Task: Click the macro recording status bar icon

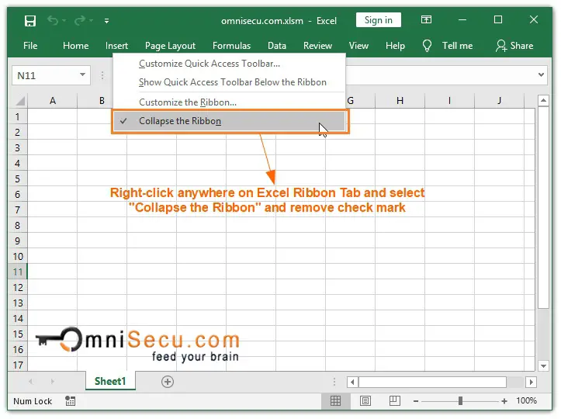Action: [x=70, y=400]
